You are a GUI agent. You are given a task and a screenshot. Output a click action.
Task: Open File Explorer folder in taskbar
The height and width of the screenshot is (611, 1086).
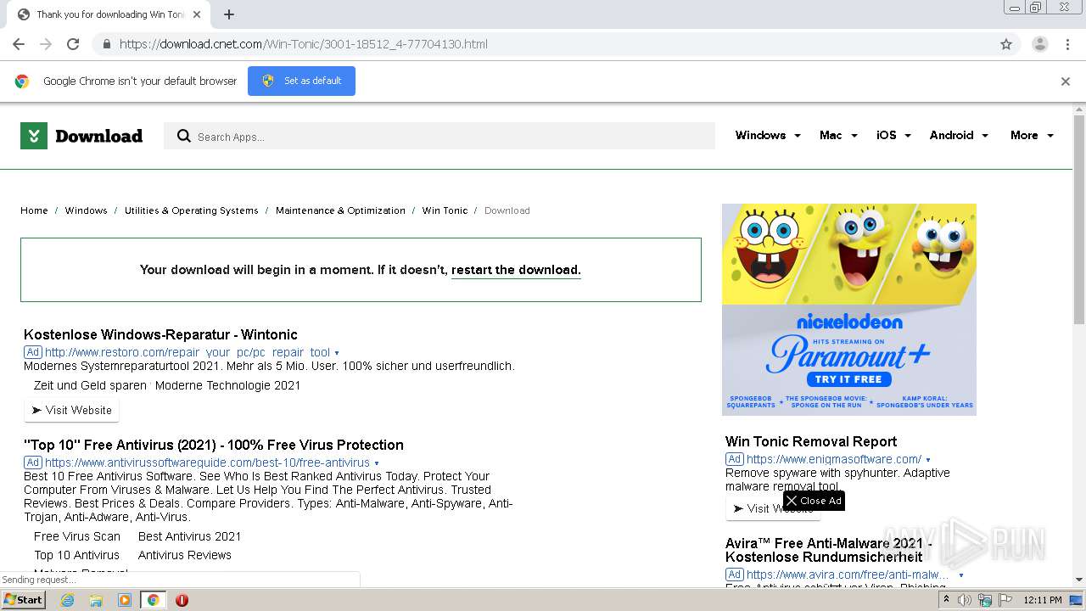click(96, 600)
